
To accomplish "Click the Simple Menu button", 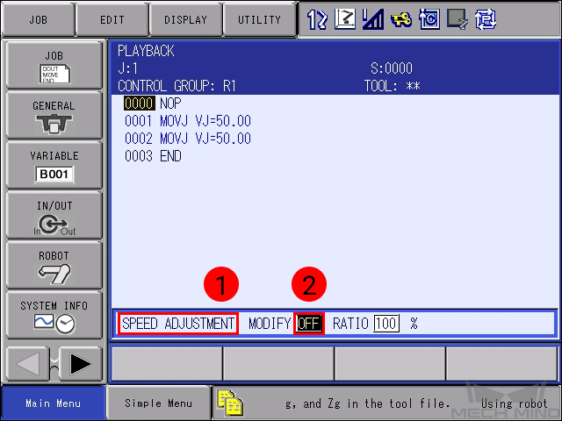I will coord(158,403).
